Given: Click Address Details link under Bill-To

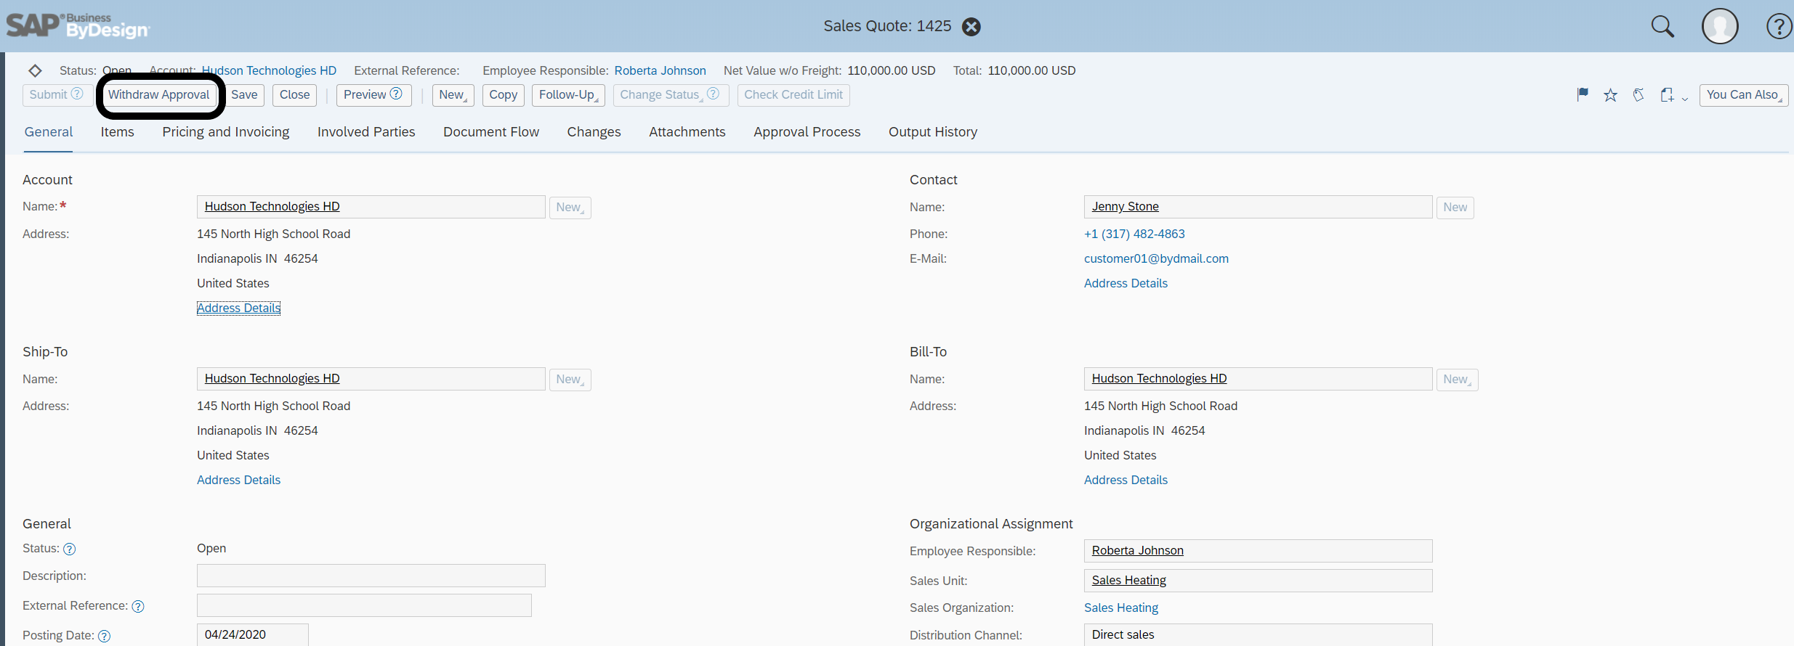Looking at the screenshot, I should click(1126, 480).
